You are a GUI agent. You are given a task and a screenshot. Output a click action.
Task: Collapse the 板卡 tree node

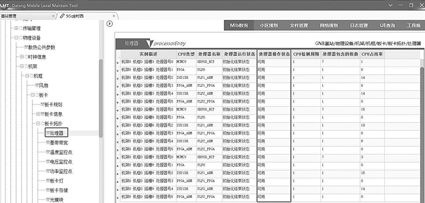pyautogui.click(x=32, y=95)
